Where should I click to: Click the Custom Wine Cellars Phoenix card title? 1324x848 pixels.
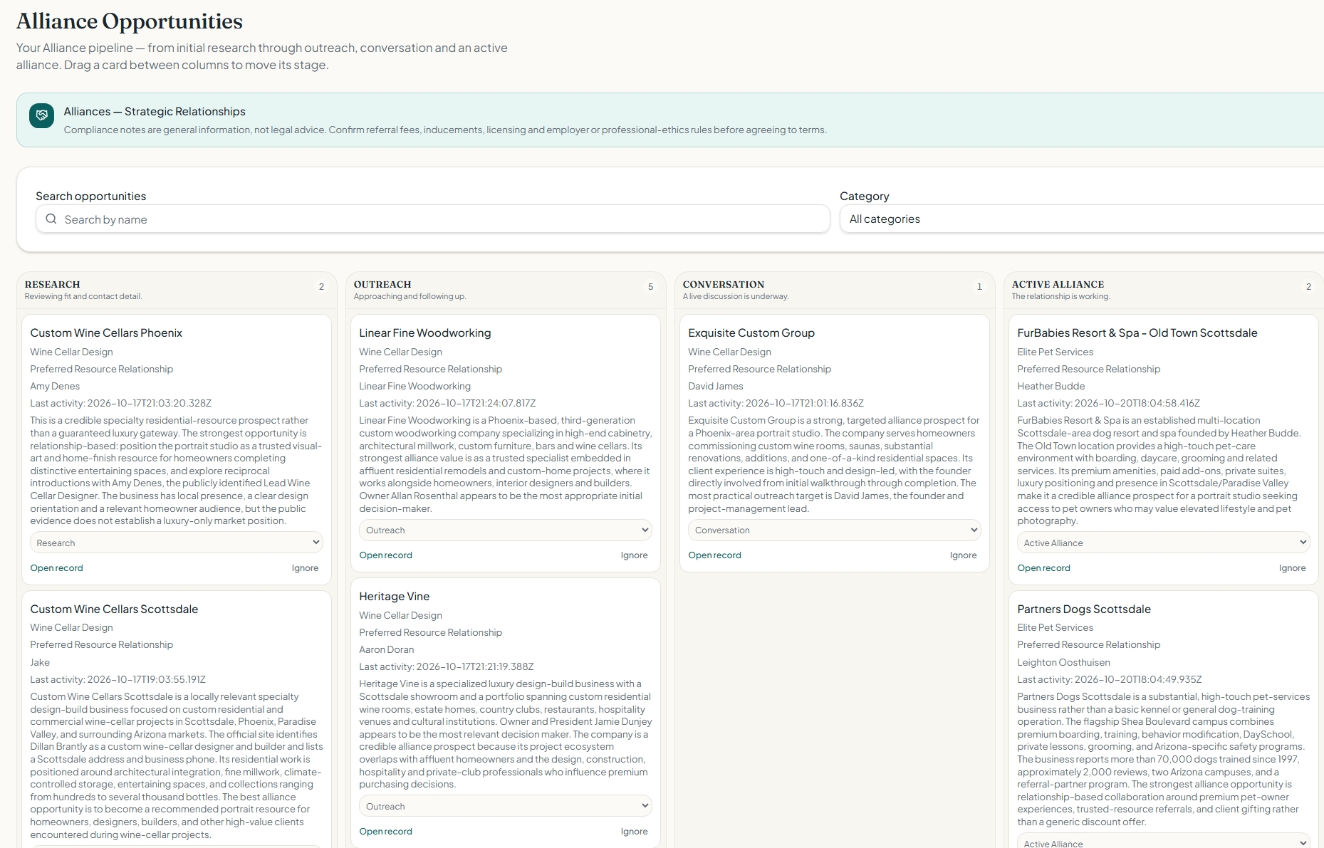pyautogui.click(x=106, y=333)
